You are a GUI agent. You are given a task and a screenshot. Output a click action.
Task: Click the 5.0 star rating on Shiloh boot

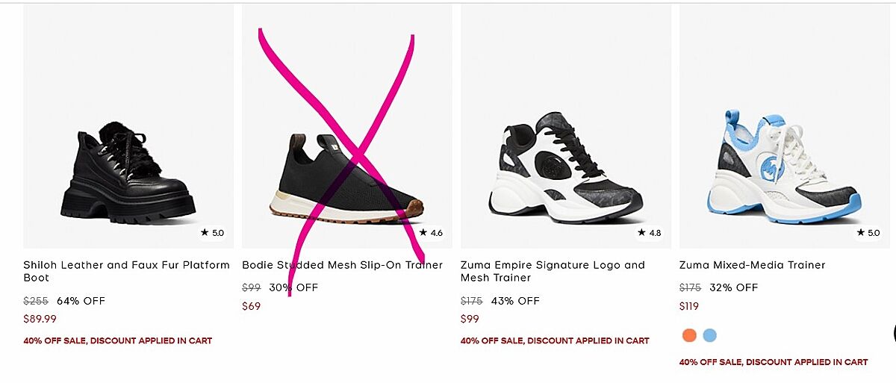(x=212, y=233)
